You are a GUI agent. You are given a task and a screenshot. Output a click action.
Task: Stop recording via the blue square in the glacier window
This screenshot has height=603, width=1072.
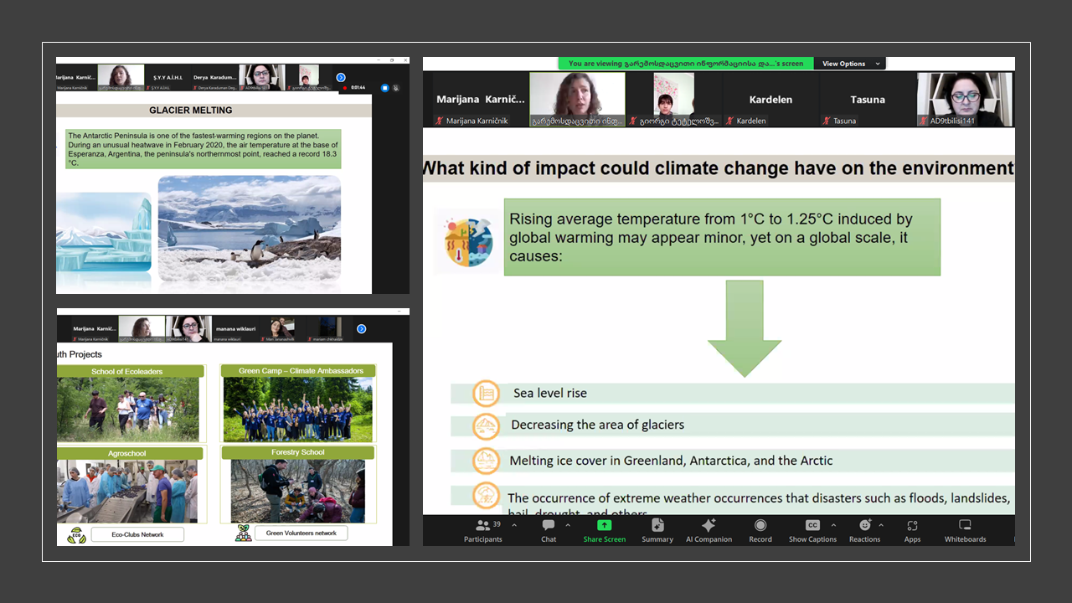pyautogui.click(x=385, y=87)
